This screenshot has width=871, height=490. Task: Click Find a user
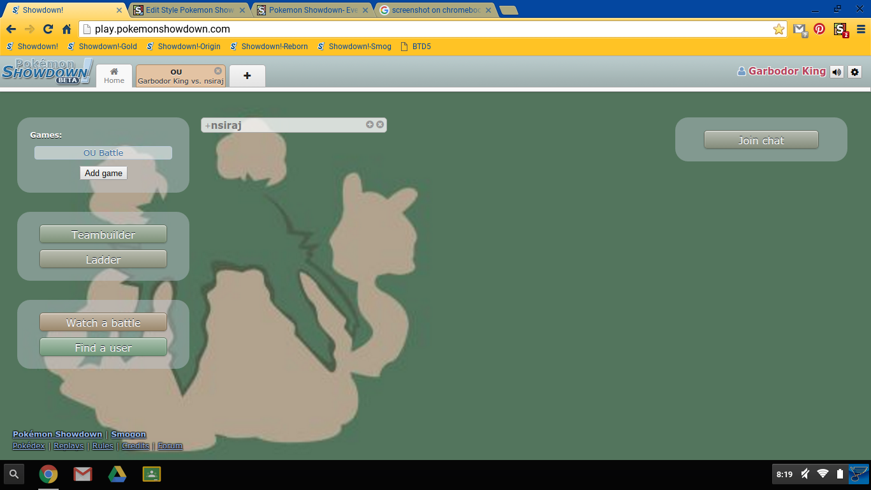pos(103,347)
